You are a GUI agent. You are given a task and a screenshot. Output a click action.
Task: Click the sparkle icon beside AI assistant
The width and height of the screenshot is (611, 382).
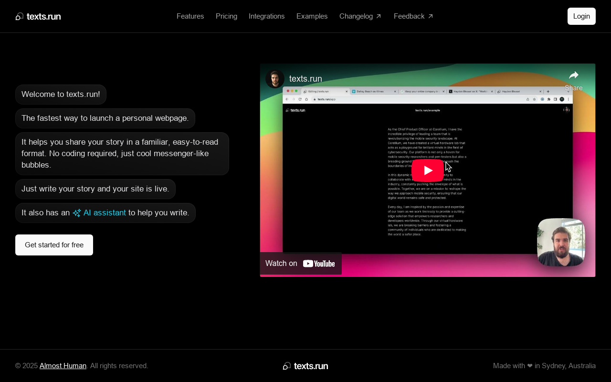point(76,213)
